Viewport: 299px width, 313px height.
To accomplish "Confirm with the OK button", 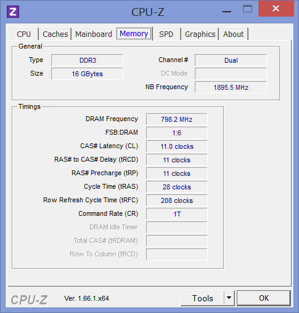I will [264, 298].
